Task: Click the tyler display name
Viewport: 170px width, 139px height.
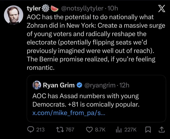Action: coord(34,8)
